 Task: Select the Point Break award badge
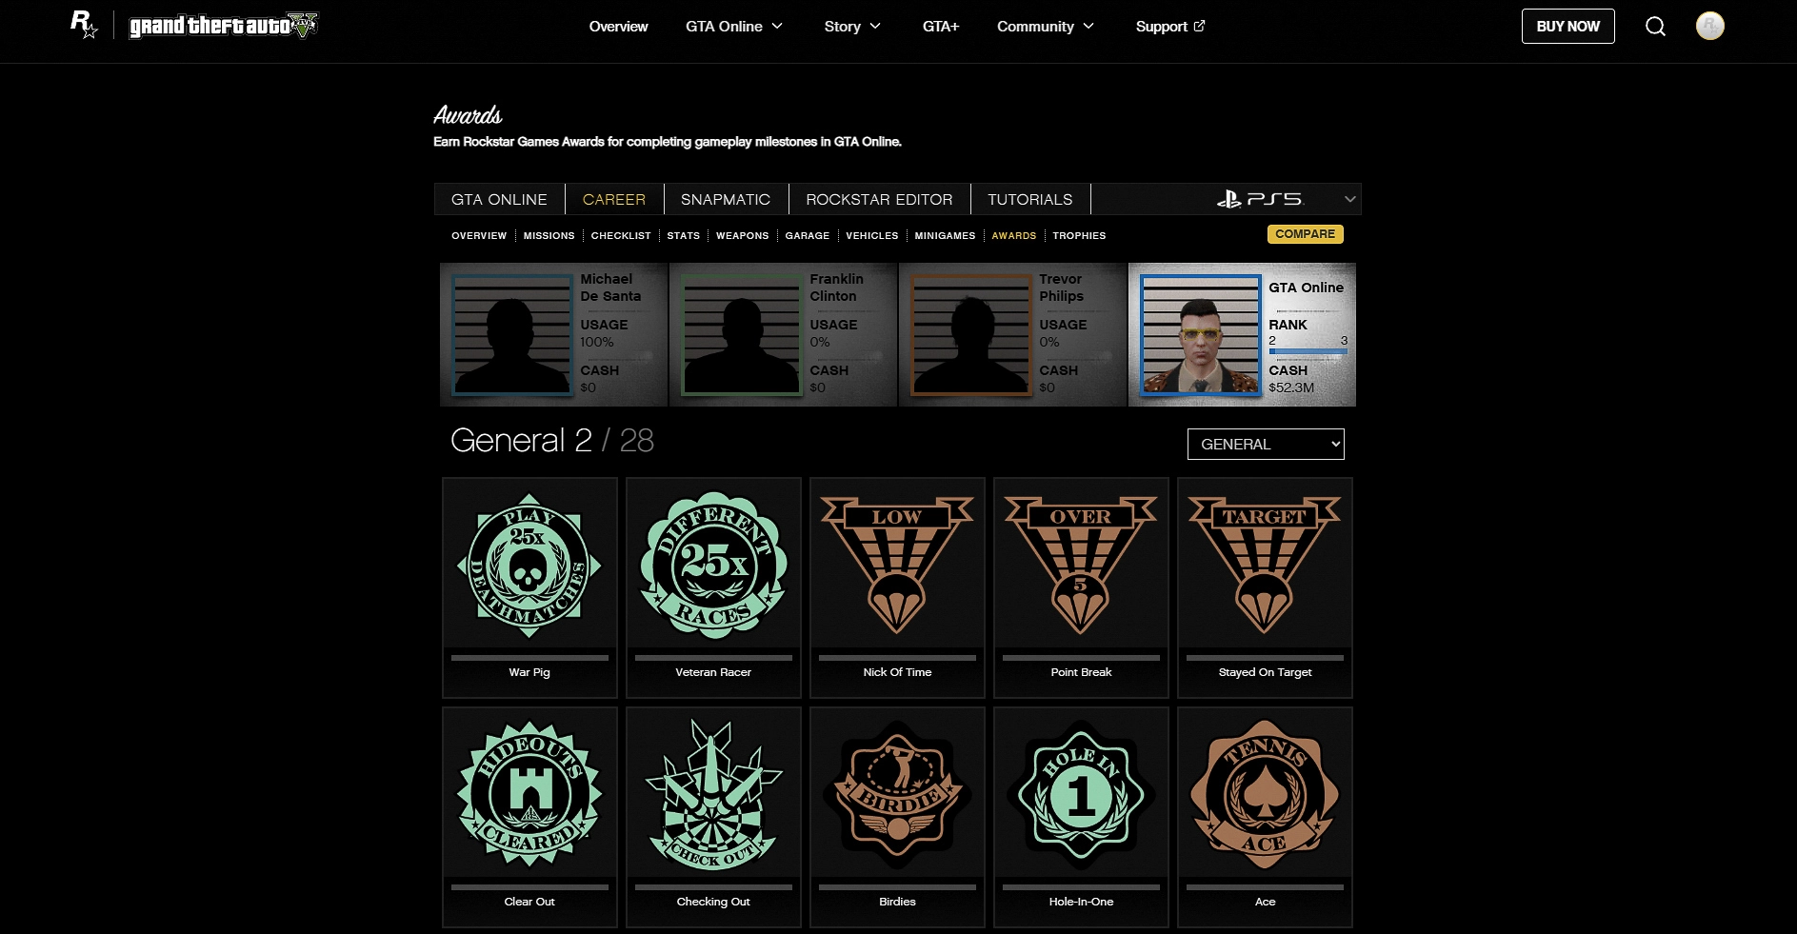click(x=1081, y=566)
